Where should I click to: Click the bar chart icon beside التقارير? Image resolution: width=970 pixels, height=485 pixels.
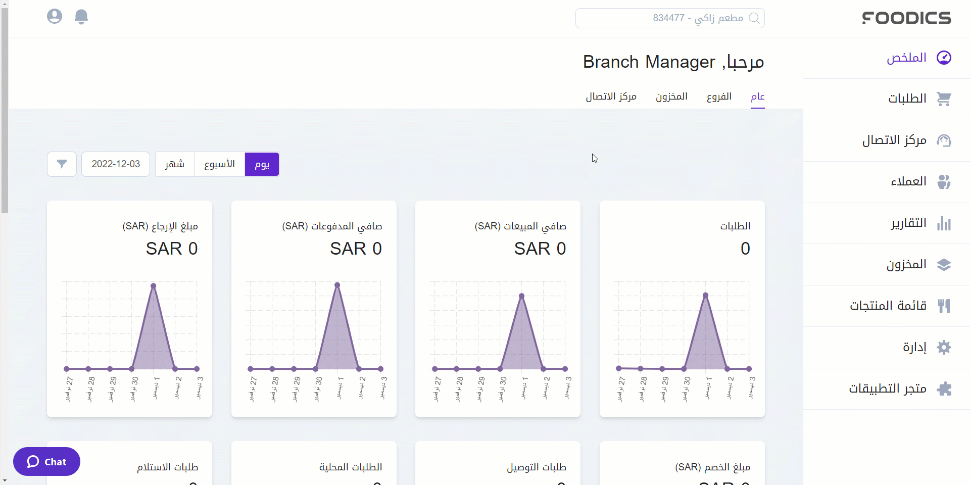click(x=944, y=223)
